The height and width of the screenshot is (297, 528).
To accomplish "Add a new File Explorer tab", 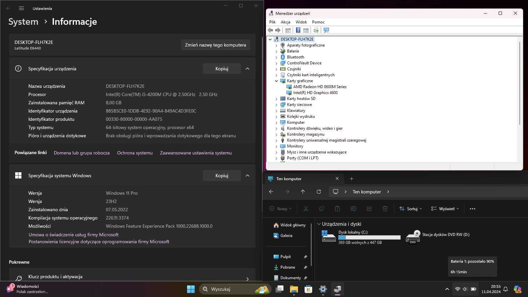I will (x=351, y=179).
